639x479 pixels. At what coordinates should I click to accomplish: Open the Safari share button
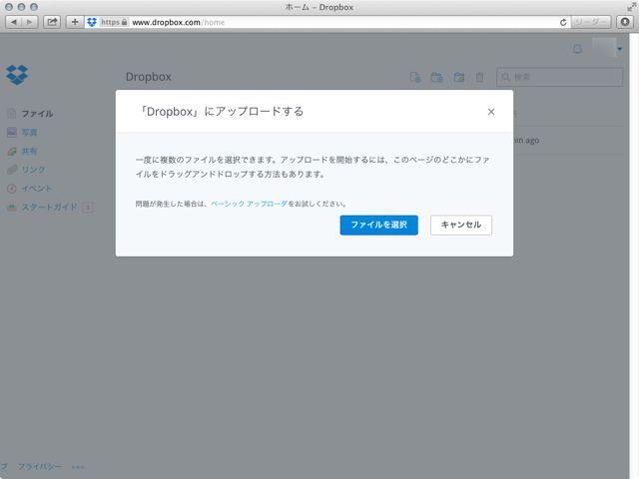52,22
